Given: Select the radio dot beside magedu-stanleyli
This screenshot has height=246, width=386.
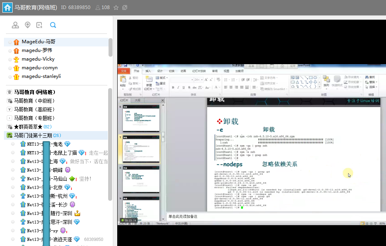Looking at the screenshot, I should click(10, 77).
